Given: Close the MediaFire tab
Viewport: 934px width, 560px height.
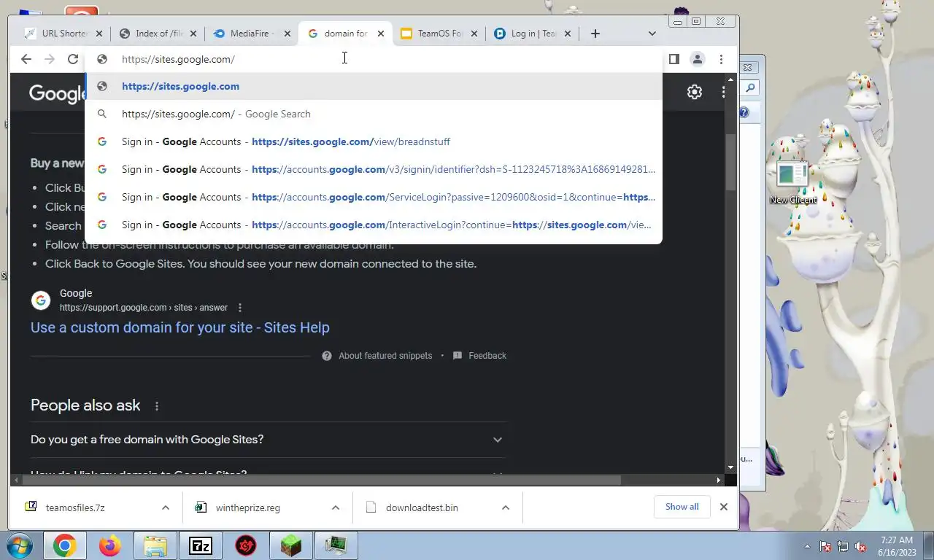Looking at the screenshot, I should (287, 34).
